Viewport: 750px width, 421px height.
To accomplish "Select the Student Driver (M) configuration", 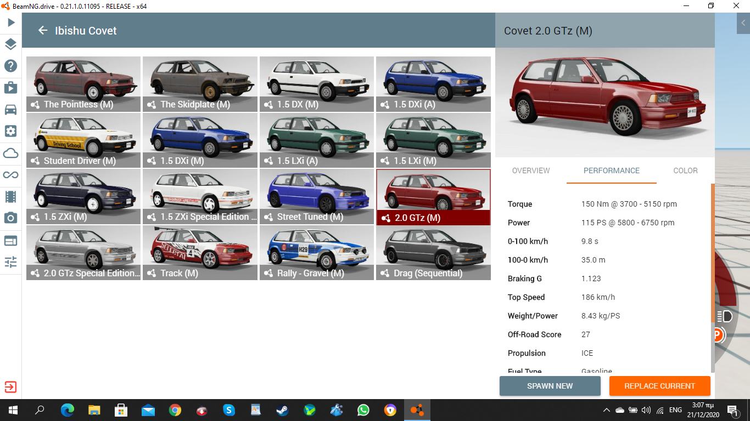I will click(84, 140).
